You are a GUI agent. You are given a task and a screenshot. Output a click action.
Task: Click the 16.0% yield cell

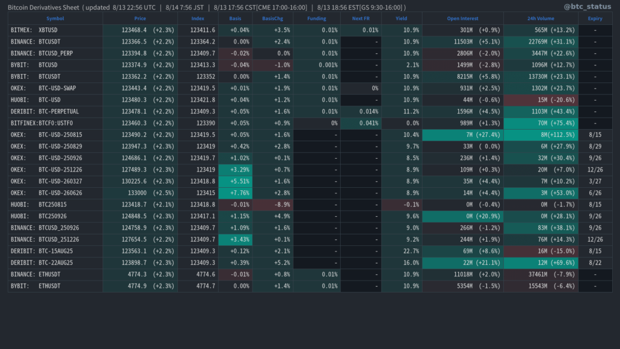[402, 263]
